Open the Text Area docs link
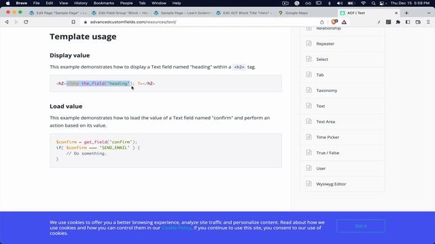The image size is (435, 244). [x=326, y=121]
